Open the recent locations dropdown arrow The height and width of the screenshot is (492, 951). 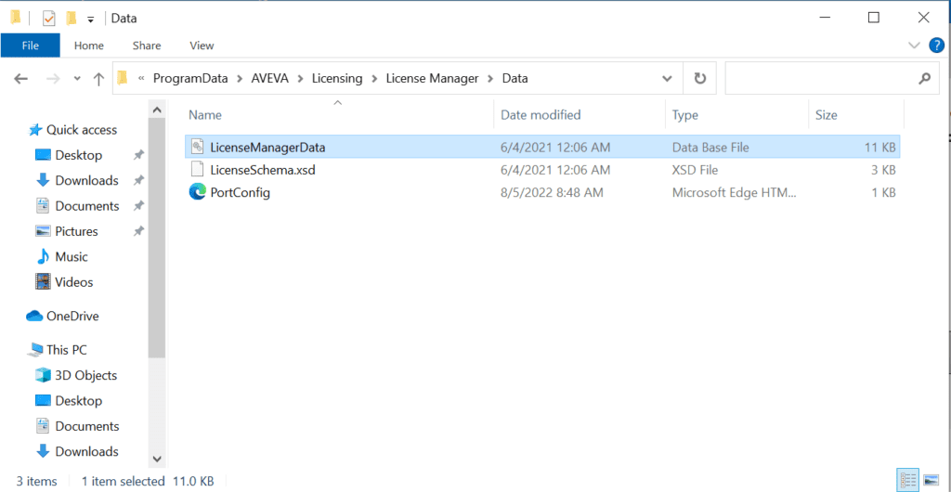click(76, 79)
